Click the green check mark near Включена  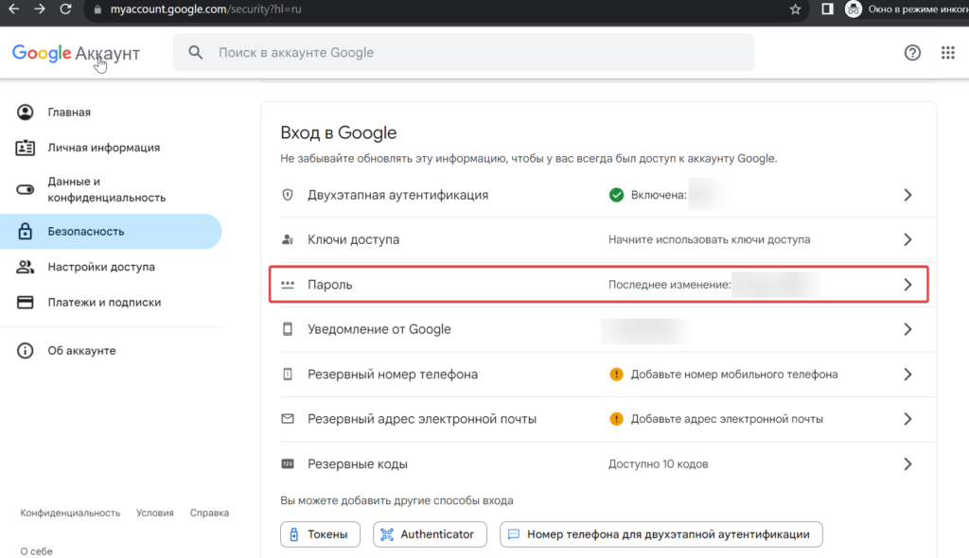tap(616, 195)
